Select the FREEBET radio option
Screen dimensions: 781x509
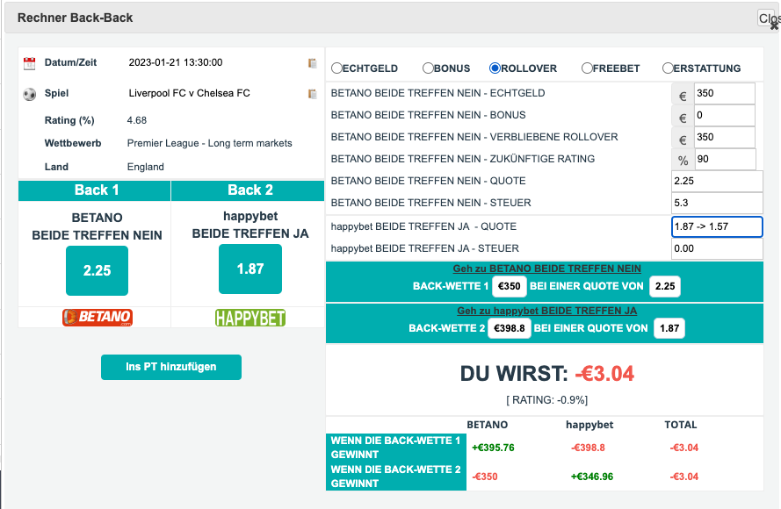[587, 68]
